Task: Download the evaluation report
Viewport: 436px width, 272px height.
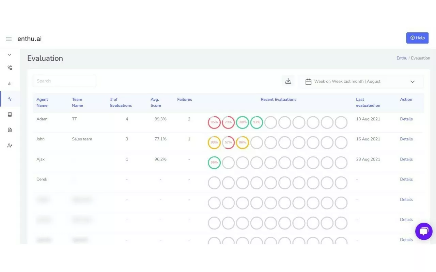Action: tap(288, 81)
